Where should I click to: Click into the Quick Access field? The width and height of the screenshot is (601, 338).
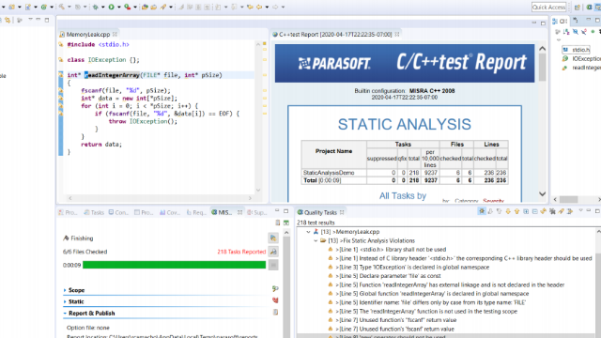(548, 7)
